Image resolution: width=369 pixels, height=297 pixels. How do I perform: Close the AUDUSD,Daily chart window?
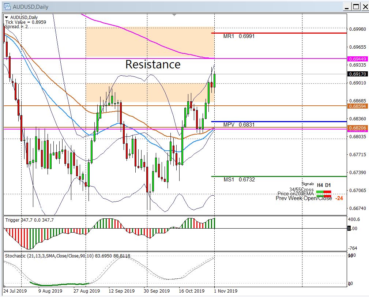coord(364,7)
